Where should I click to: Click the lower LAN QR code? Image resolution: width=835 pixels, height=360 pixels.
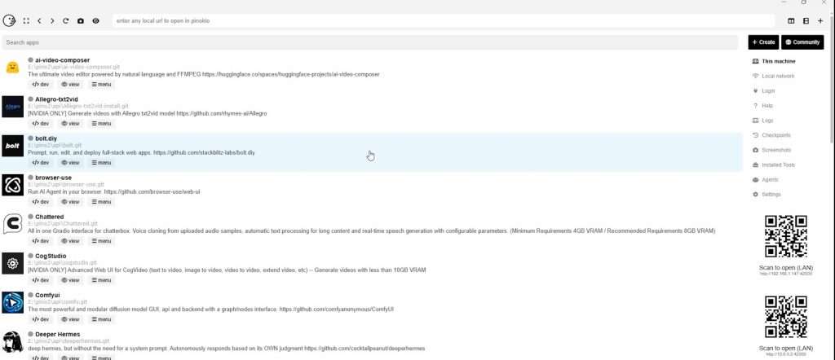coord(786,317)
